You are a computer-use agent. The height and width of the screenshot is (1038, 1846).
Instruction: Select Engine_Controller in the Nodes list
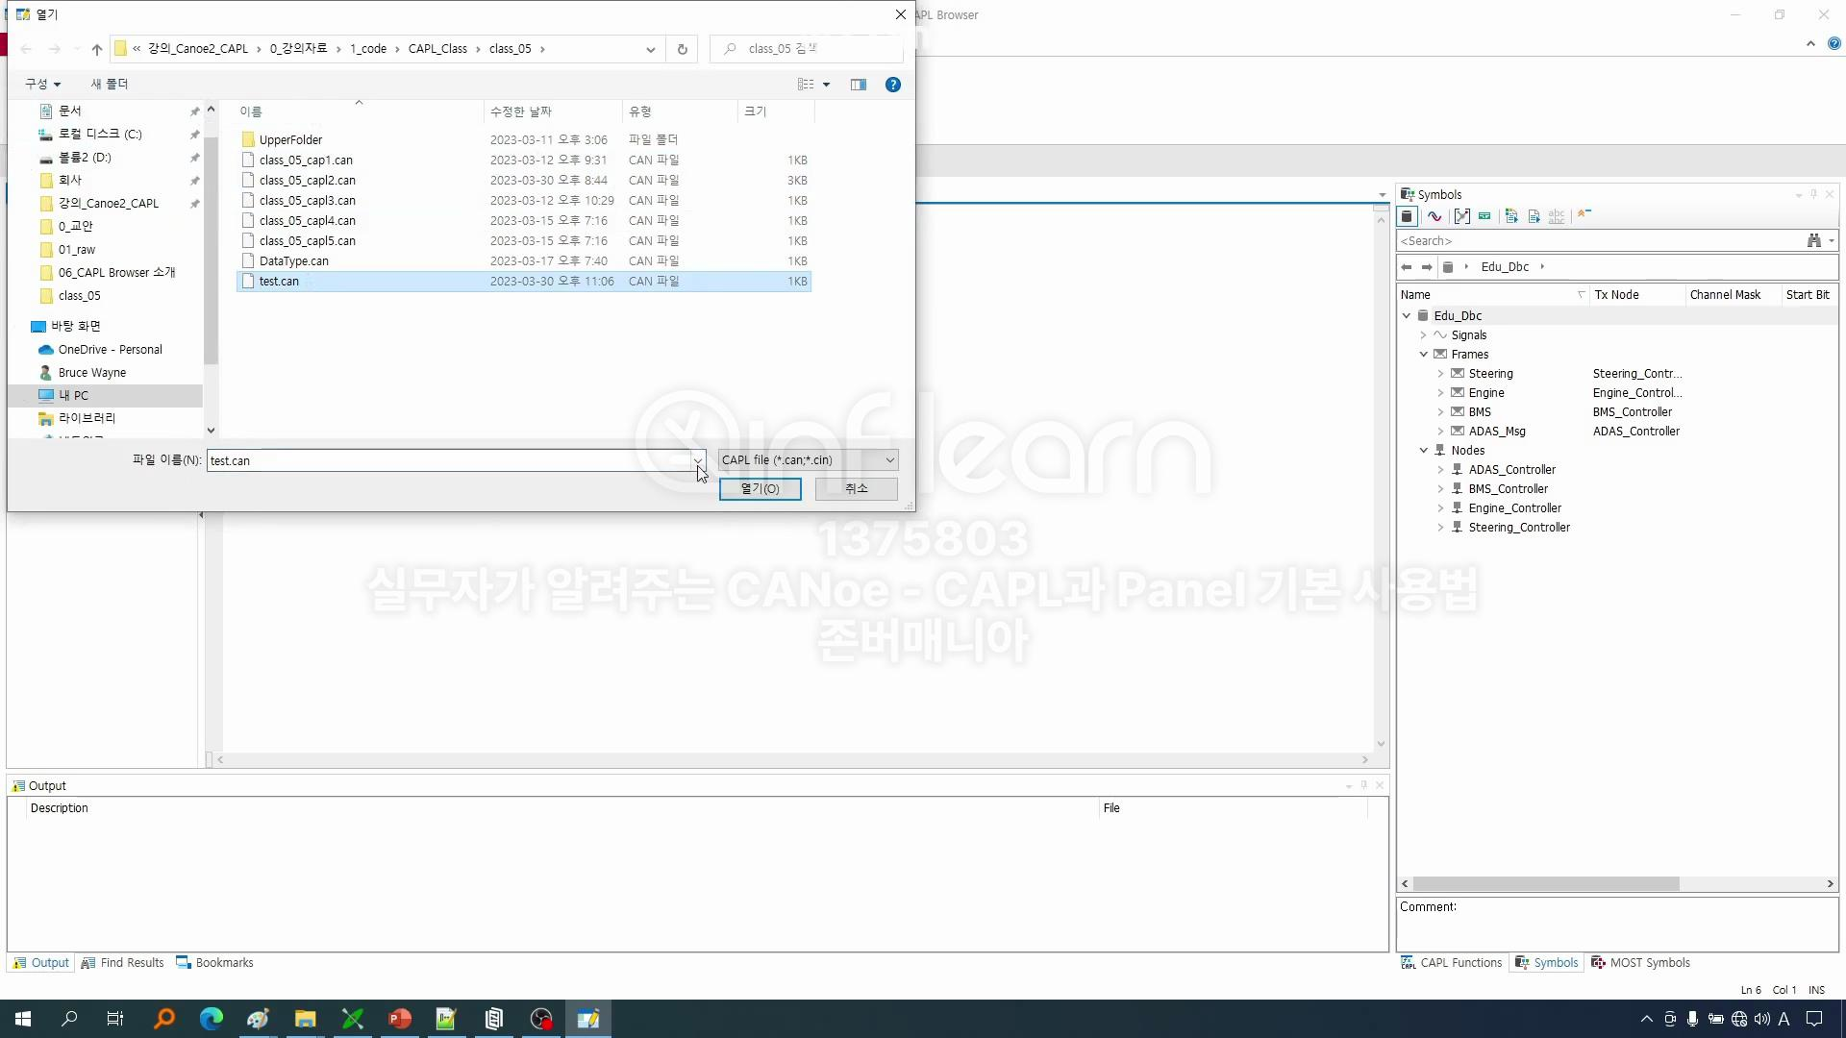pyautogui.click(x=1514, y=508)
